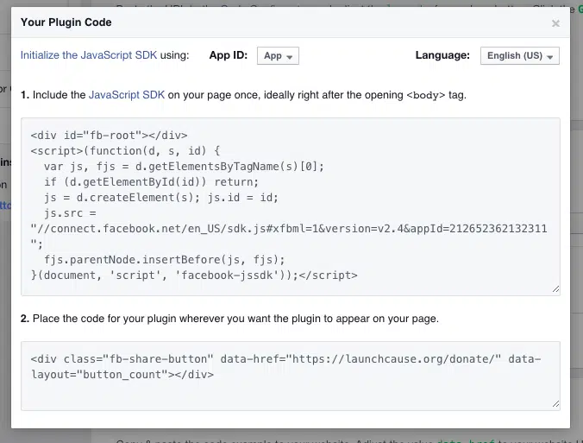The image size is (583, 443).
Task: Place cursor on the fb-root div line
Action: tap(109, 135)
